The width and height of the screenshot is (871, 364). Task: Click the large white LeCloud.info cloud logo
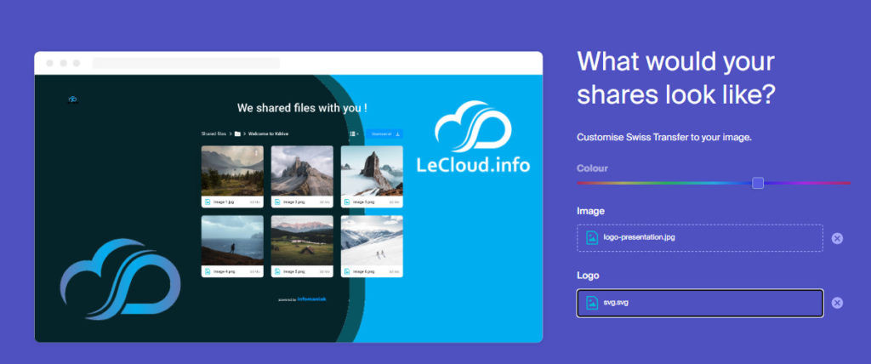[x=472, y=128]
